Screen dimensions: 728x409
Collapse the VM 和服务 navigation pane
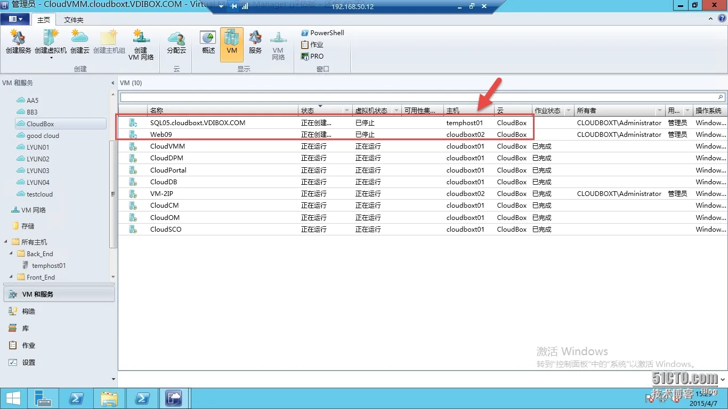click(x=112, y=83)
